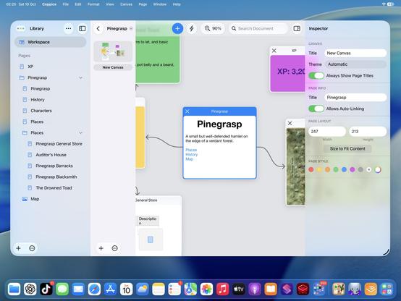Screen dimensions: 401x301
Task: Open the Window menu
Action: 159,4
